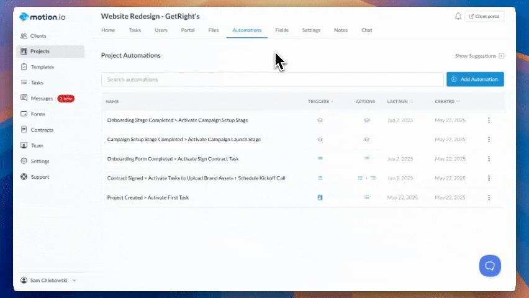Click the Triggers column header
Viewport: 529px width, 298px height.
[318, 101]
